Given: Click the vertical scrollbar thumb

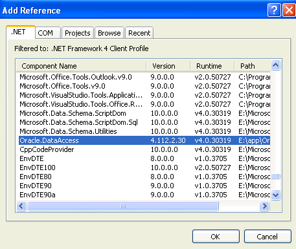Looking at the screenshot, I should 275,177.
